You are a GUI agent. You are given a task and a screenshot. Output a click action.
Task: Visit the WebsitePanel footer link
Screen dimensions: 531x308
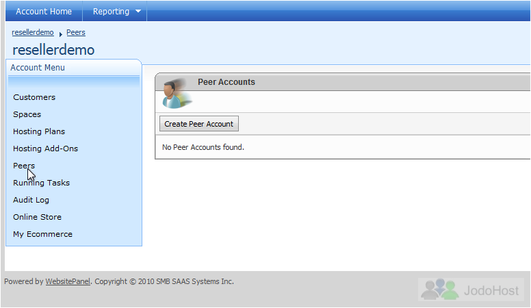68,281
